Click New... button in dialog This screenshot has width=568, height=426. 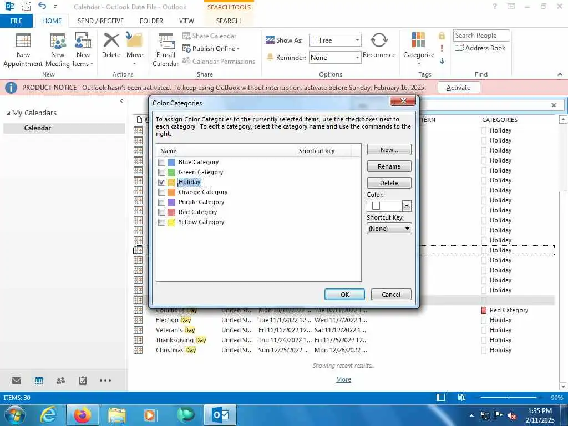point(389,150)
